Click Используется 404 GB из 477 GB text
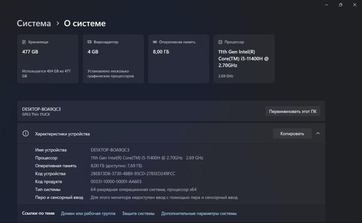This screenshot has width=362, height=223. click(x=46, y=73)
